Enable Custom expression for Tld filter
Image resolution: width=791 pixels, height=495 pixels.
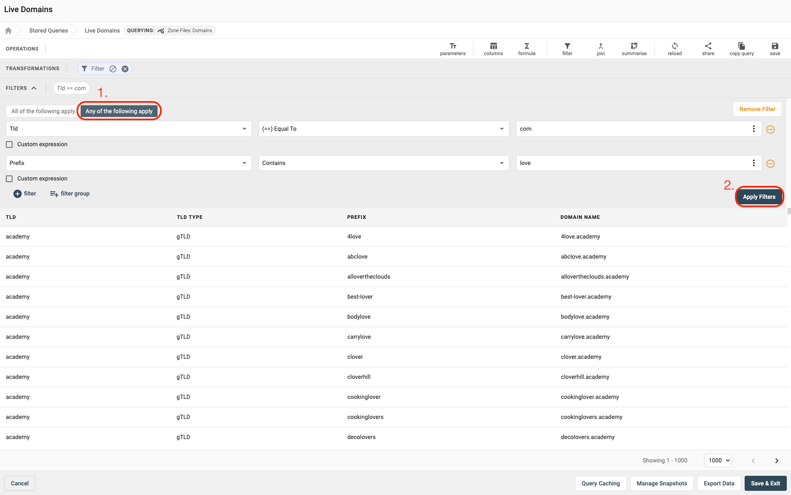click(x=9, y=145)
